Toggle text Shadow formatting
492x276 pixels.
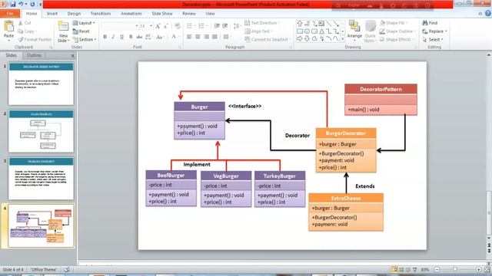[131, 37]
